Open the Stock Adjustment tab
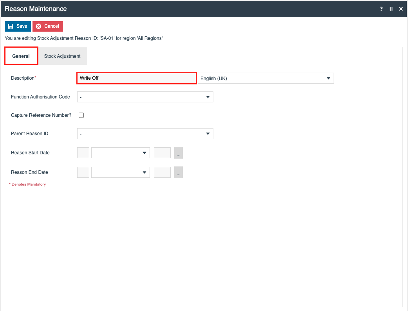The height and width of the screenshot is (311, 408). click(62, 56)
